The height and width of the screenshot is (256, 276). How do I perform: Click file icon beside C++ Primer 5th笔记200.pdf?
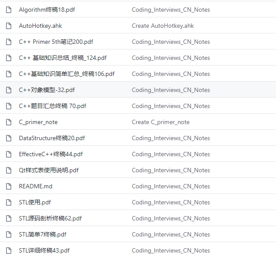[x=9, y=42]
